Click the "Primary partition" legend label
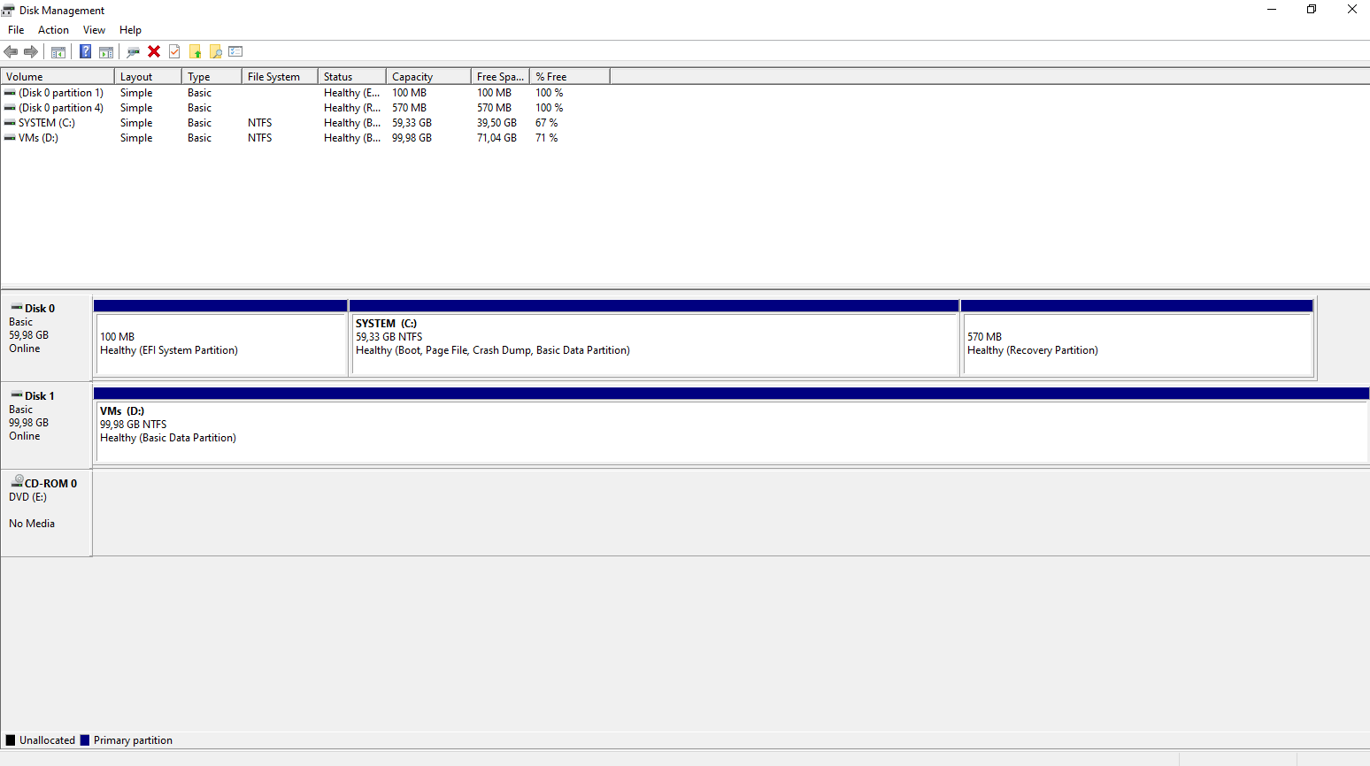The image size is (1370, 766). point(133,740)
